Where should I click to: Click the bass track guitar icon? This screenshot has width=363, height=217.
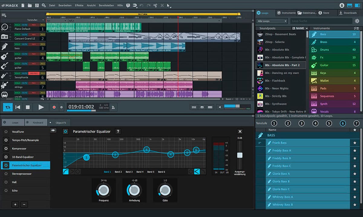tap(5, 47)
